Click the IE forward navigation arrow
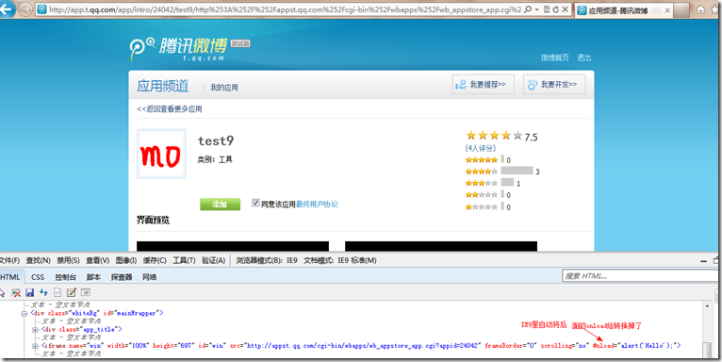 click(x=25, y=9)
